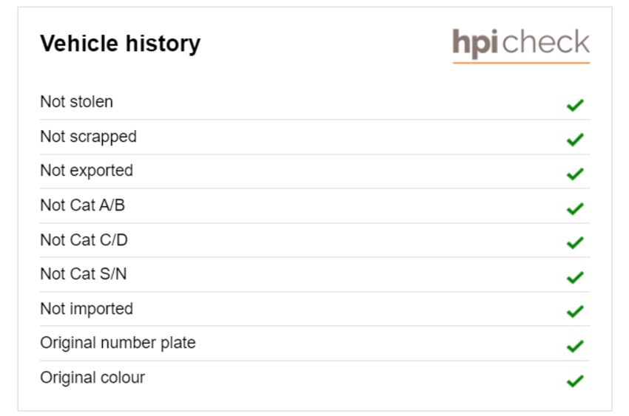This screenshot has width=629, height=416.
Task: Click the checkmark for Not Cat S/N
Action: click(x=575, y=277)
